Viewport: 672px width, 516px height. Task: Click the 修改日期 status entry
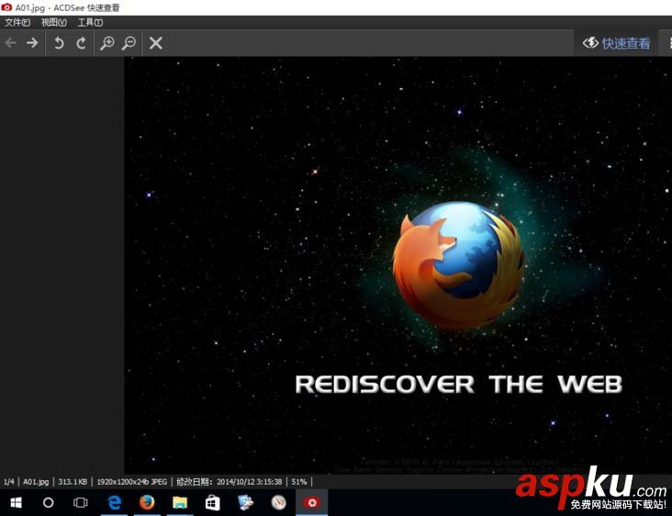click(230, 482)
